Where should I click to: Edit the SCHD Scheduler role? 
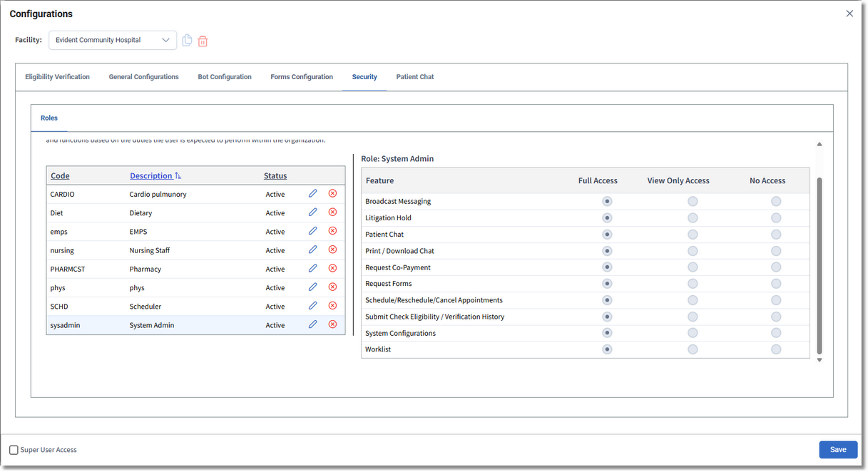[312, 305]
